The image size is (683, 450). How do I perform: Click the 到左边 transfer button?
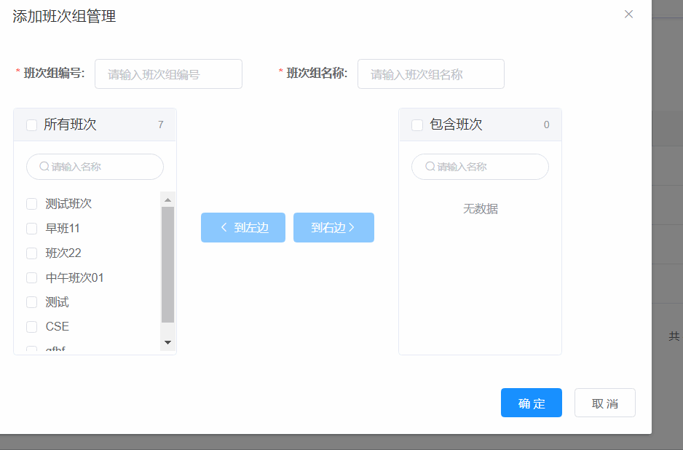click(242, 227)
